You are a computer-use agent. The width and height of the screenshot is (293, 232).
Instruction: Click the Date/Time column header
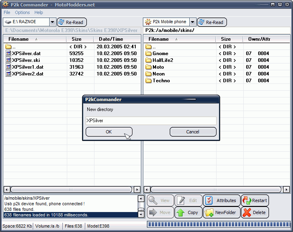tap(117, 39)
